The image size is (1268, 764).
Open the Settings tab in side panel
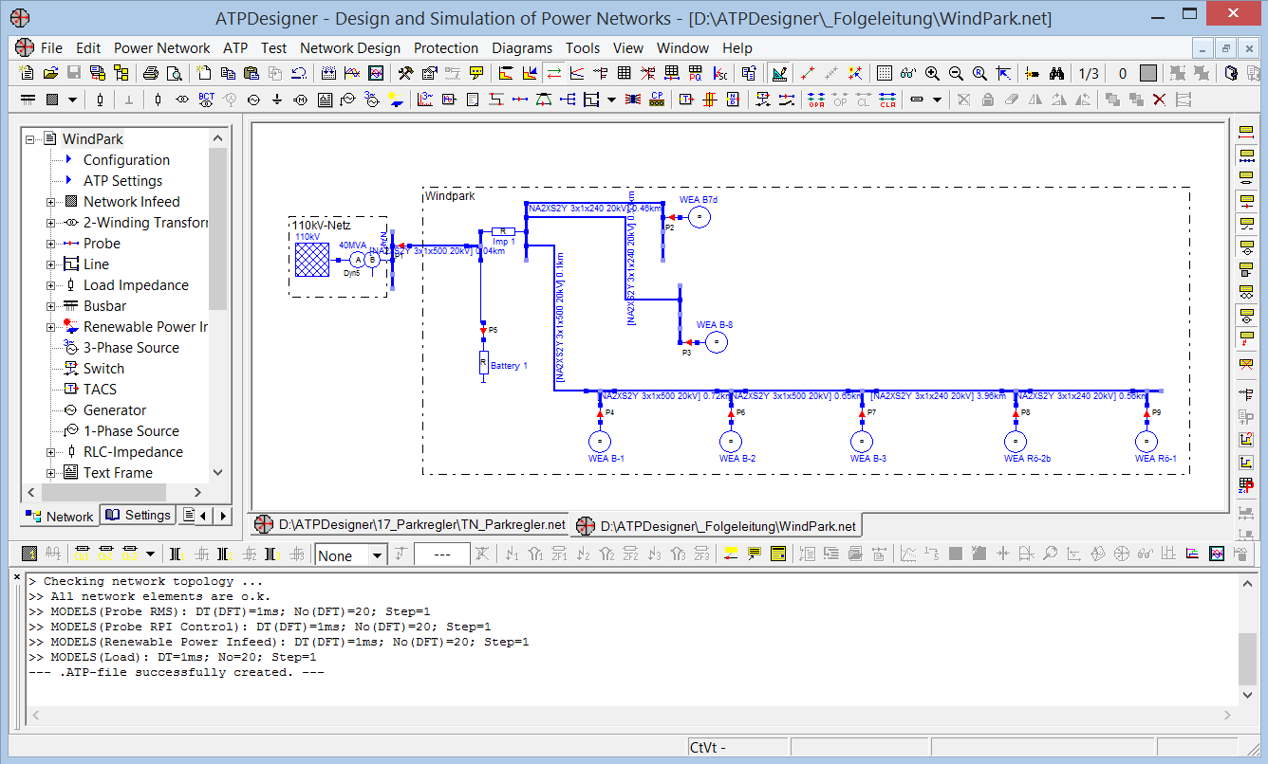coord(139,516)
